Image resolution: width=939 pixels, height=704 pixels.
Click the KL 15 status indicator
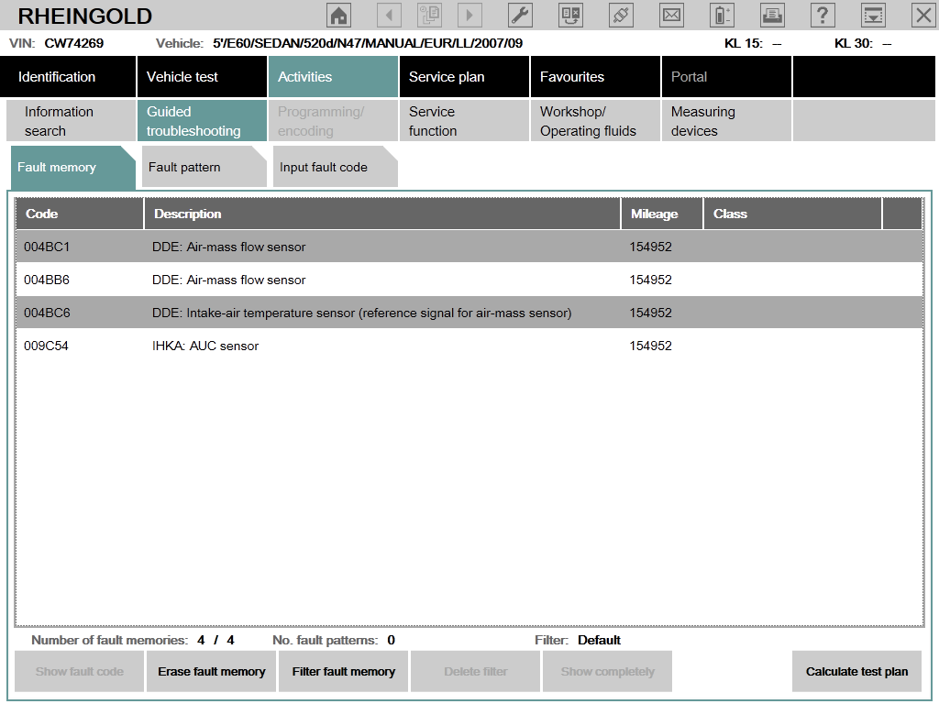(753, 43)
